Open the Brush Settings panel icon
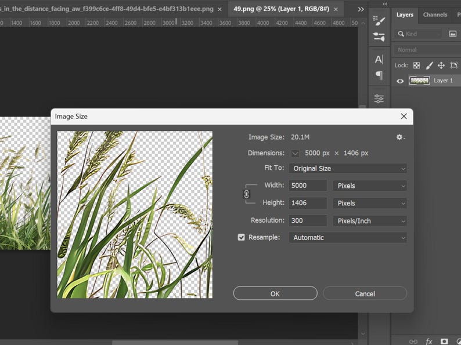Image resolution: width=461 pixels, height=345 pixels. [379, 21]
